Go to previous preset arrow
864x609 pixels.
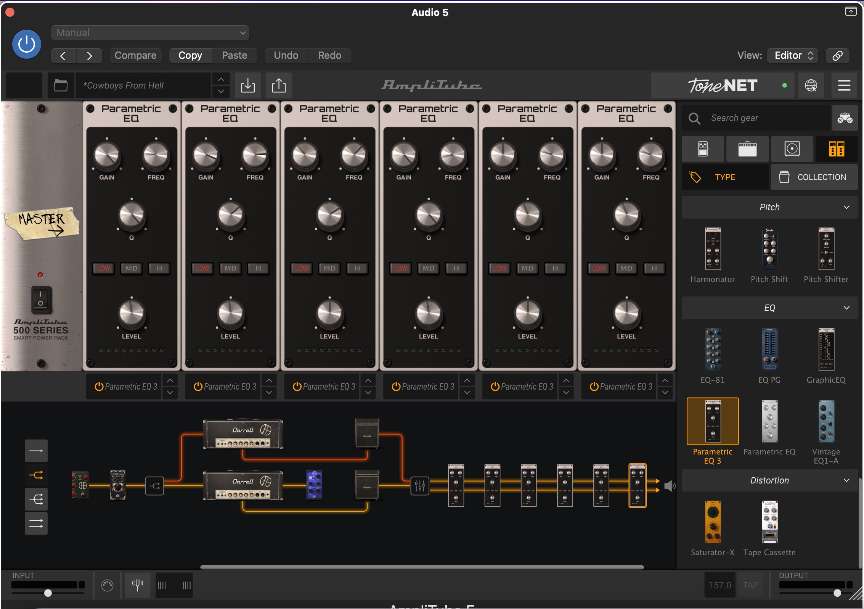pos(64,56)
